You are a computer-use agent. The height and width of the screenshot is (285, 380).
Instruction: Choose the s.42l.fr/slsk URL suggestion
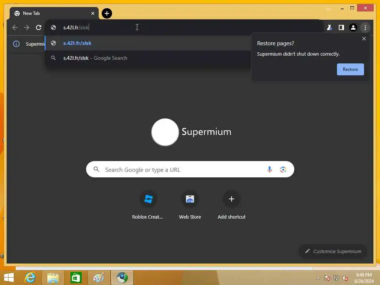[x=148, y=43]
